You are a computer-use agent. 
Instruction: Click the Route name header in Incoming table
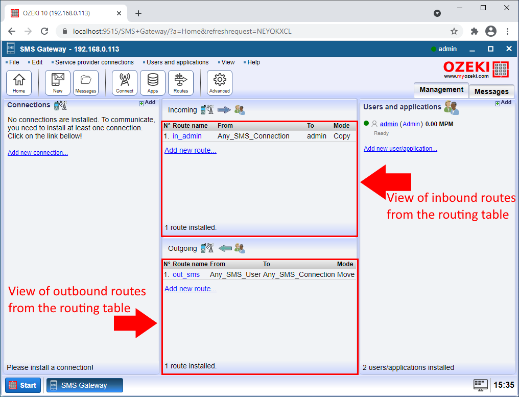tap(190, 126)
